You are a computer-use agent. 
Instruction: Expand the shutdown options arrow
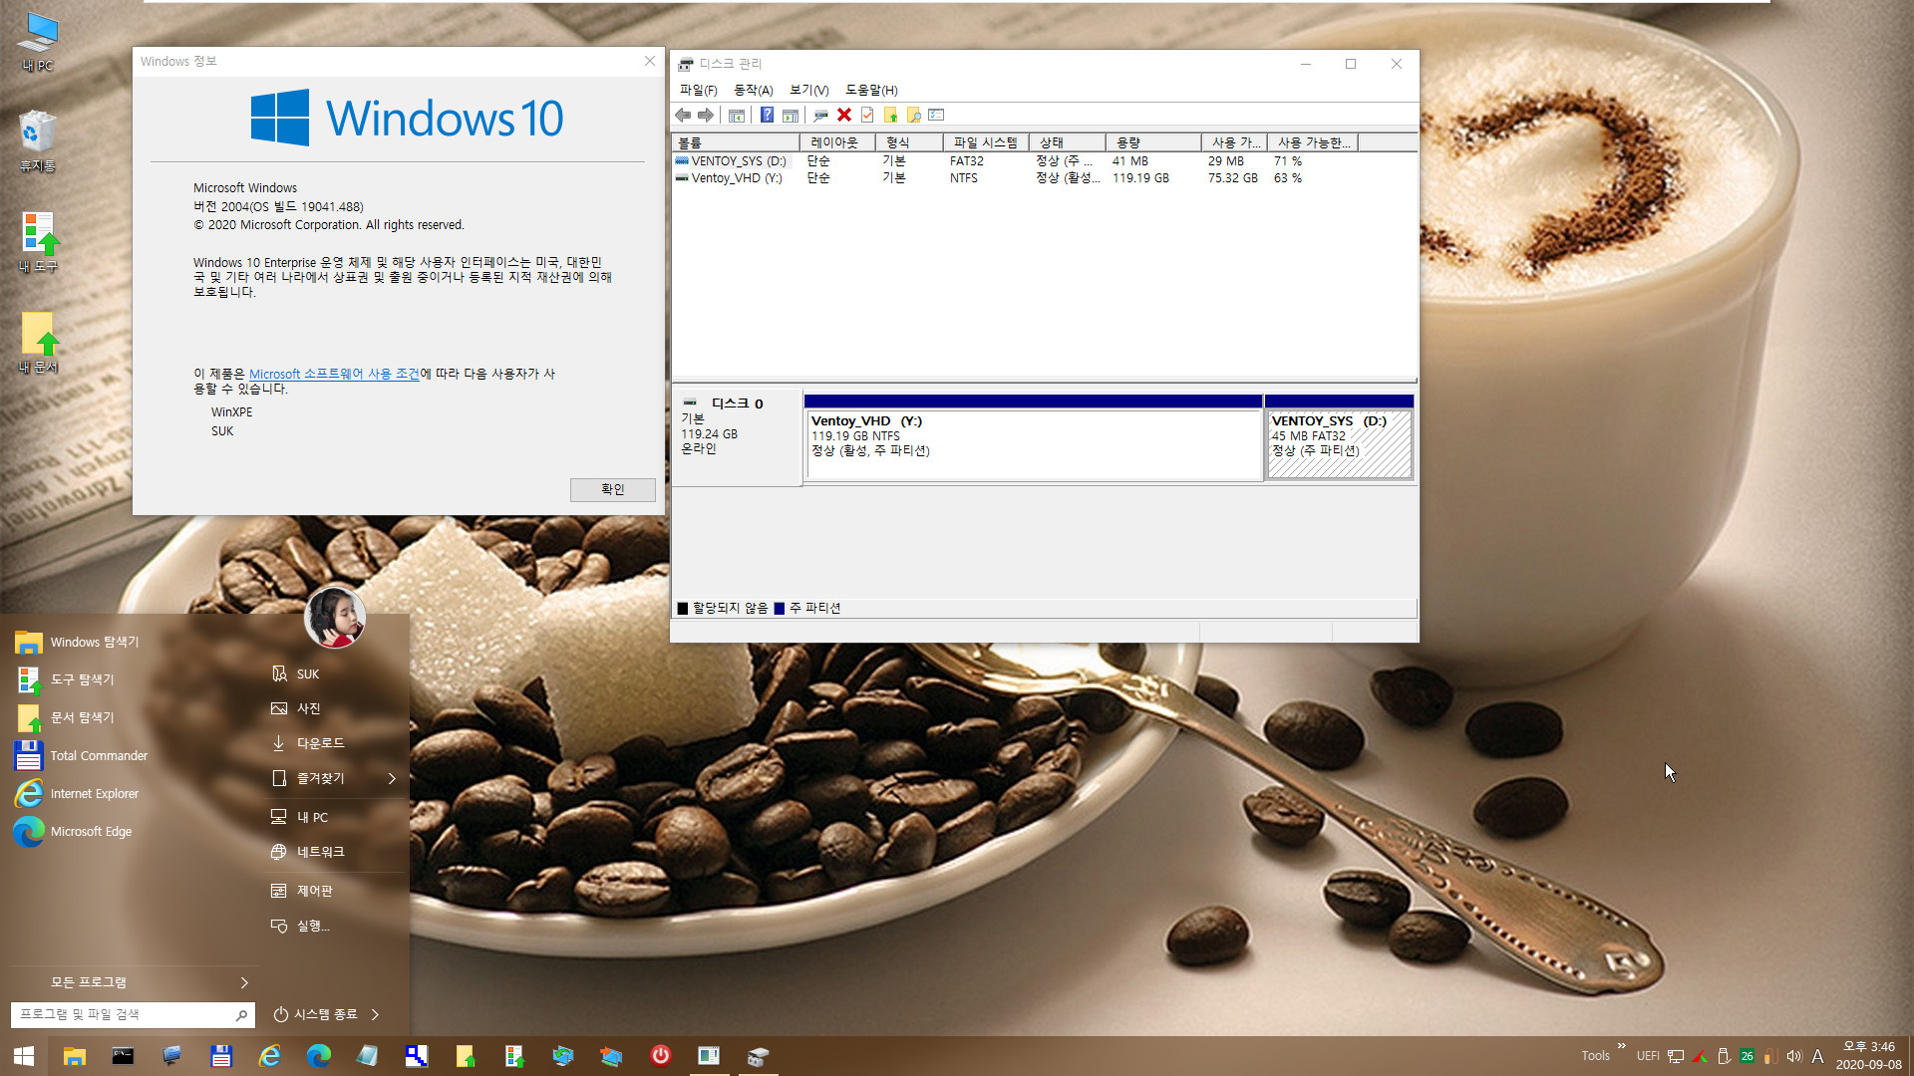[x=376, y=1014]
